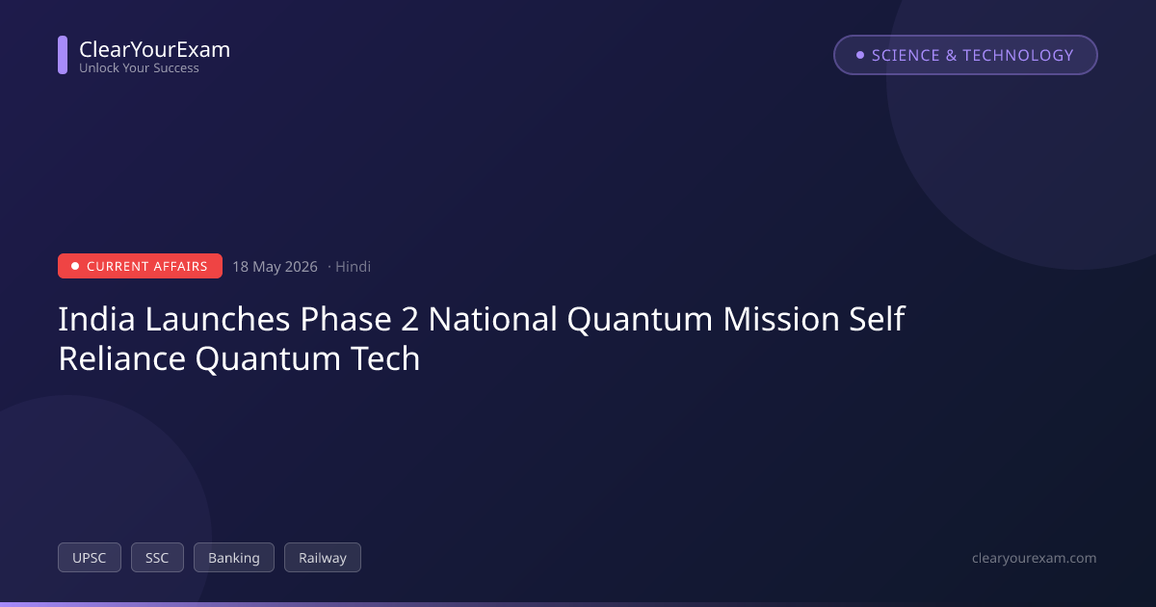Click the Reliance Quantum Tech headline line
1156x607 pixels.
[x=239, y=358]
